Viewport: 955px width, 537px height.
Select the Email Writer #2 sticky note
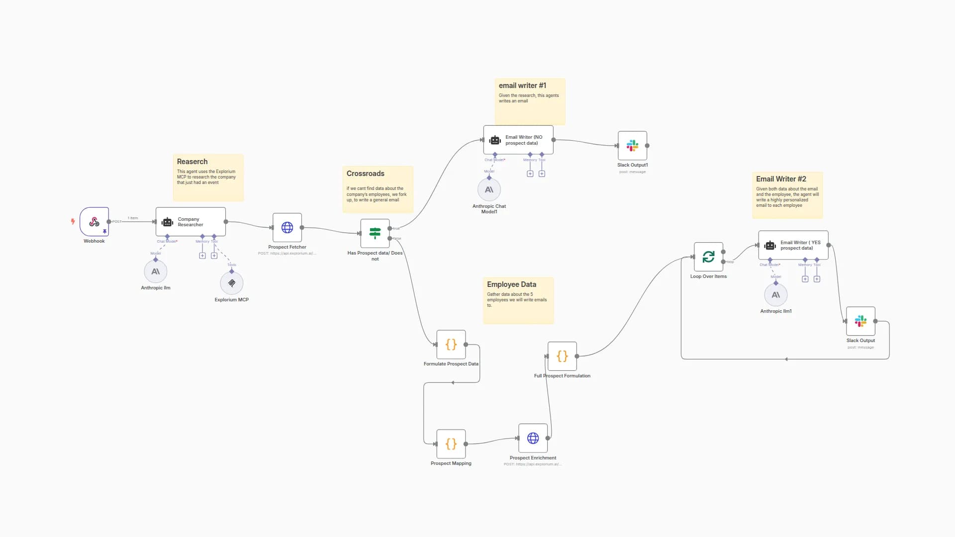click(x=787, y=195)
